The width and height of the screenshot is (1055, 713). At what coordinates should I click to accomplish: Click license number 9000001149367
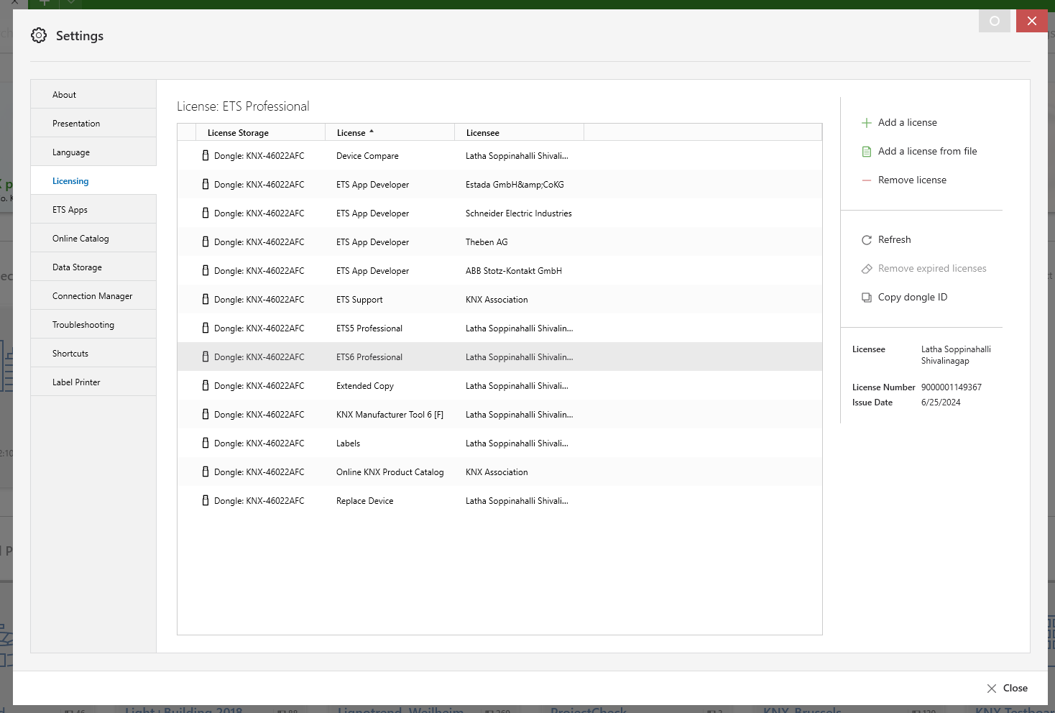[x=952, y=387]
